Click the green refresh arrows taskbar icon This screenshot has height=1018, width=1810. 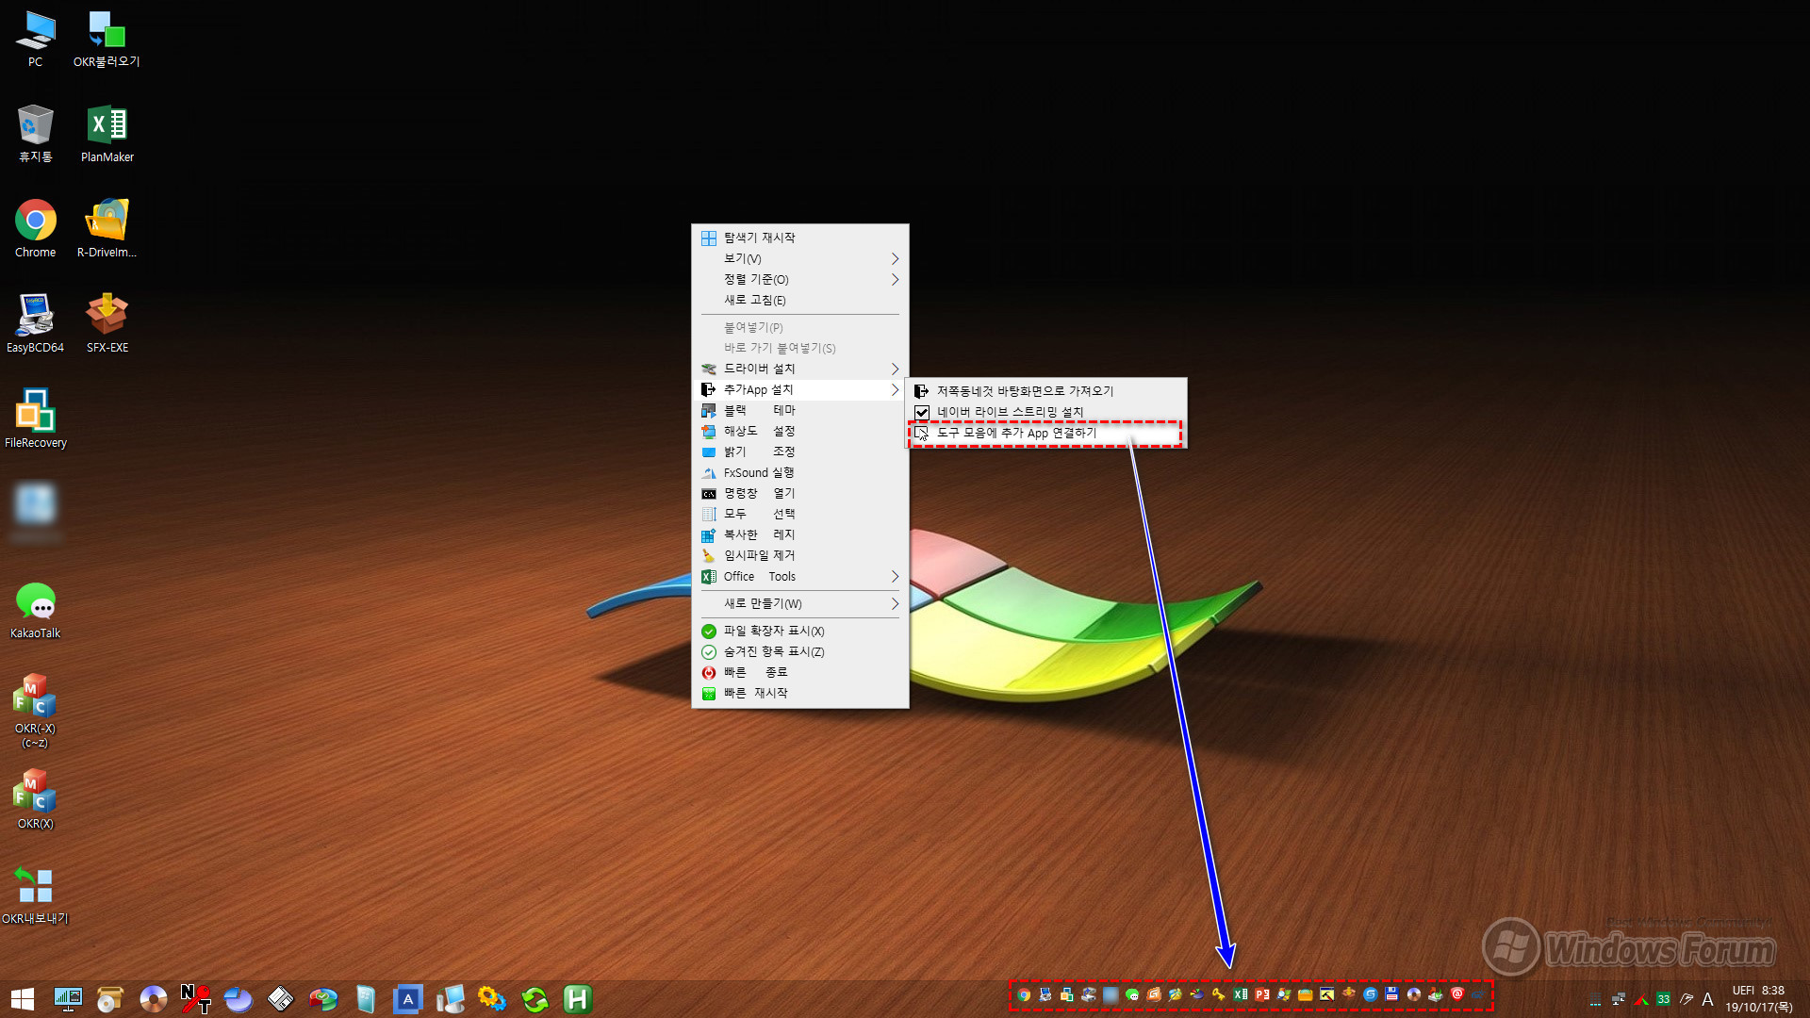tap(535, 999)
